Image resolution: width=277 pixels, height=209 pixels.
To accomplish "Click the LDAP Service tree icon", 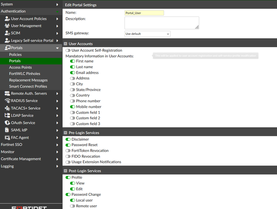I will [x=7, y=115].
